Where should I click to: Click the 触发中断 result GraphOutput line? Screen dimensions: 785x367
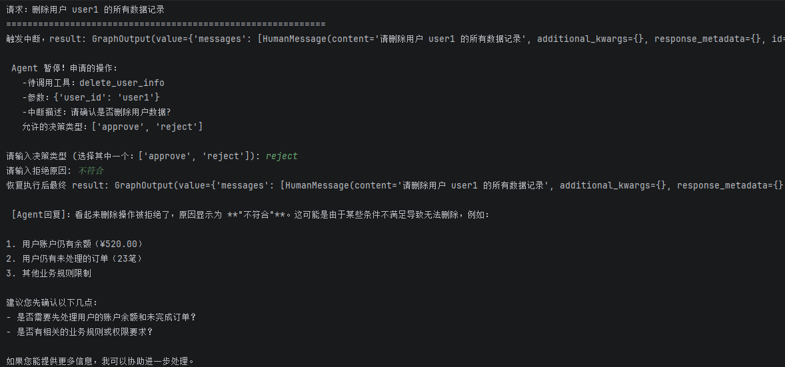click(396, 39)
